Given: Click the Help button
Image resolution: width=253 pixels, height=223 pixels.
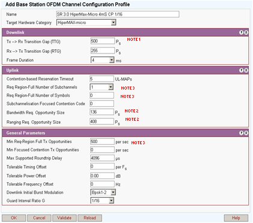Looking at the screenshot, I should click(x=236, y=218).
